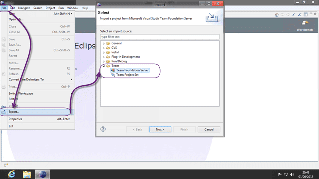Click the Home icon in welcome toolbar
This screenshot has width=319, height=179.
click(x=277, y=14)
